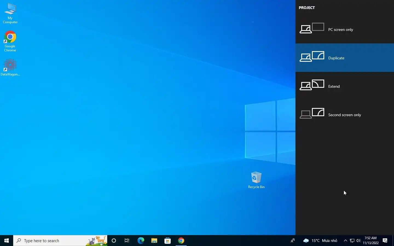Open Microsoft Store from the taskbar
This screenshot has height=246, width=394.
(167, 241)
